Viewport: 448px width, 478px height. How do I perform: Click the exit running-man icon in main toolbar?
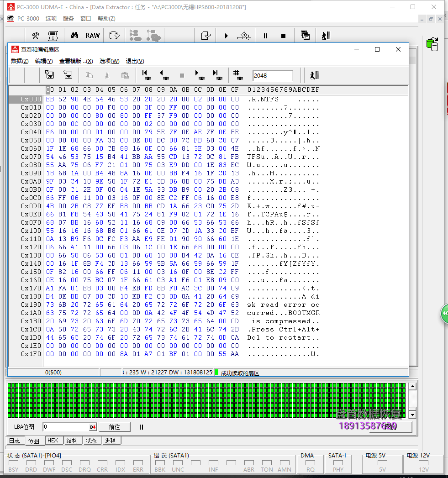pyautogui.click(x=326, y=36)
